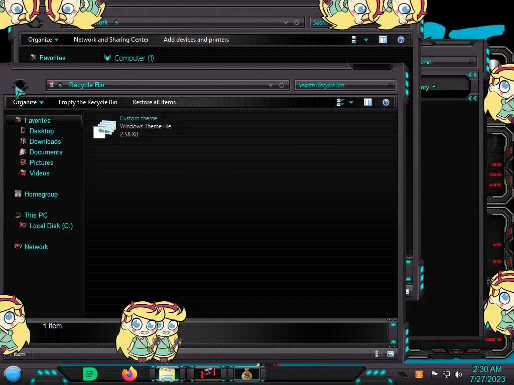Open Help in Recycle Bin window

[386, 102]
